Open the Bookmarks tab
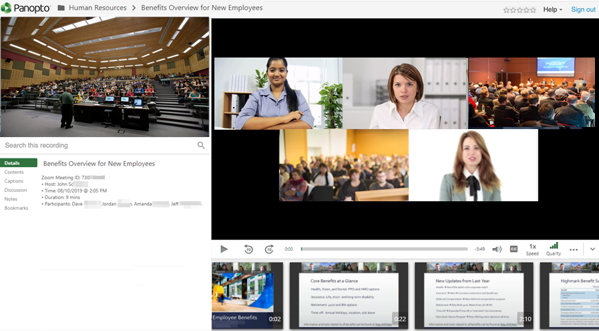Image resolution: width=599 pixels, height=331 pixels. (16, 208)
